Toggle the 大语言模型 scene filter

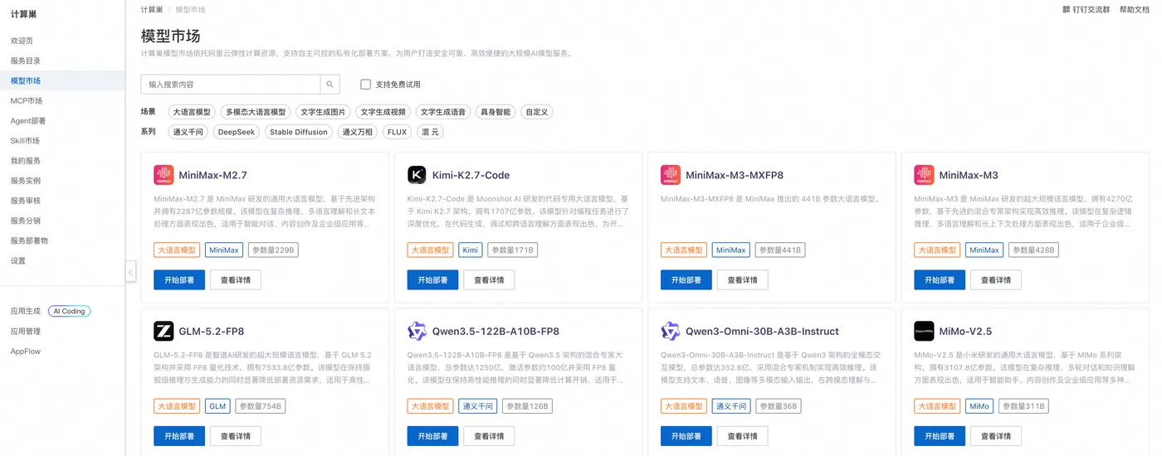pyautogui.click(x=191, y=112)
